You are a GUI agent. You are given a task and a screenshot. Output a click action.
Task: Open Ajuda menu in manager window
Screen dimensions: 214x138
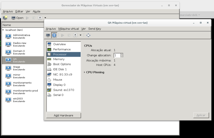tap(36, 11)
